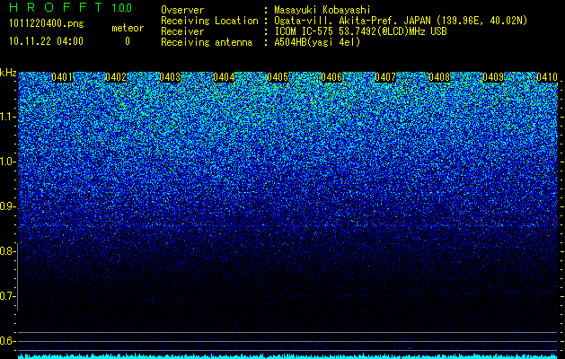Click the 0408 time marker
Screen dimensions: 565x359
coord(439,77)
